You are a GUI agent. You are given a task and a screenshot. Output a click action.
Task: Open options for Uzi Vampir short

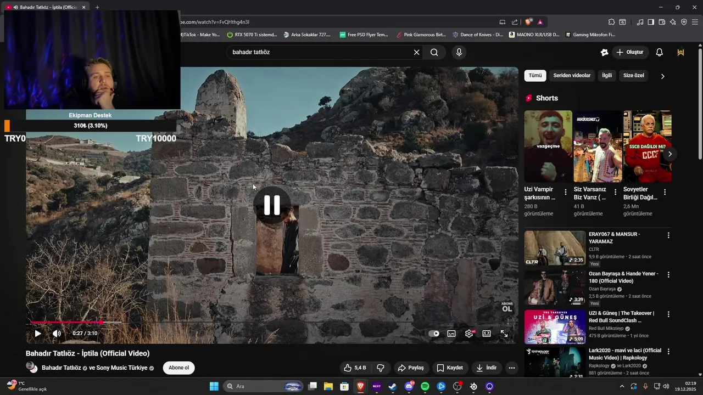(x=566, y=193)
